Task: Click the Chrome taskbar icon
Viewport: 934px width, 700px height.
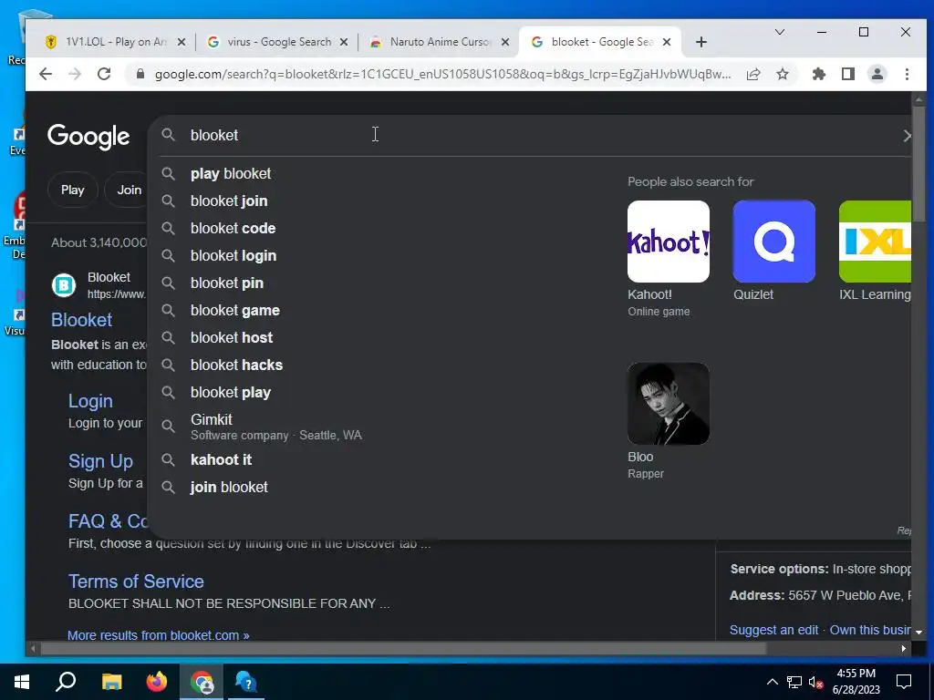Action: click(x=202, y=682)
